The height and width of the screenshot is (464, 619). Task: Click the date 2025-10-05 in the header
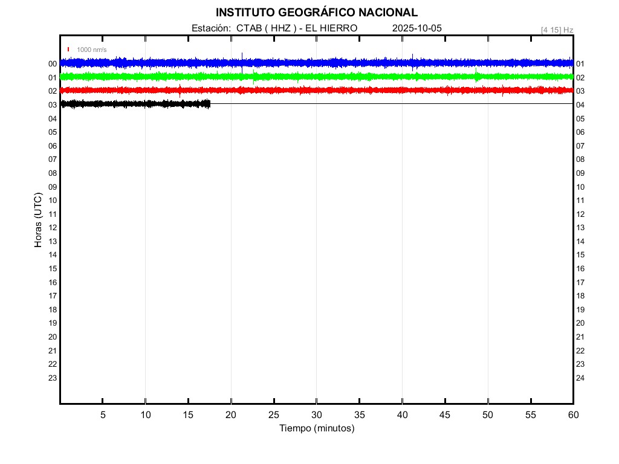pyautogui.click(x=417, y=28)
